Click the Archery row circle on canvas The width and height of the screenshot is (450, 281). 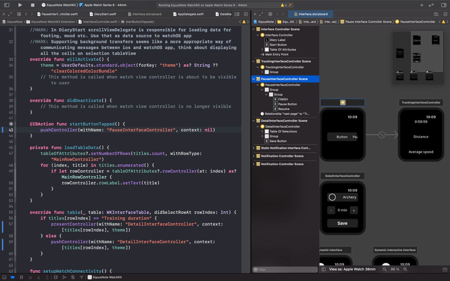point(332,197)
